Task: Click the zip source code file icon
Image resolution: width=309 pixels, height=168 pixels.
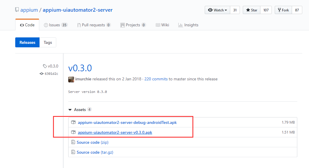Action: click(73, 142)
